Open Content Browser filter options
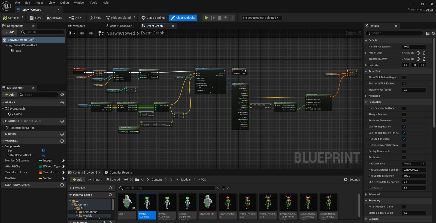Image resolution: width=436 pixels, height=223 pixels. (x=225, y=188)
